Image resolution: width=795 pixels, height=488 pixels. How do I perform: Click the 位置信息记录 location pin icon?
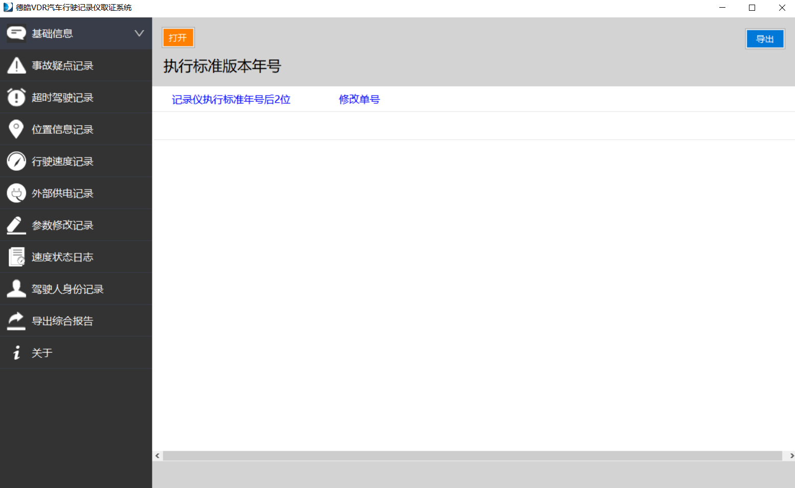[x=16, y=129]
